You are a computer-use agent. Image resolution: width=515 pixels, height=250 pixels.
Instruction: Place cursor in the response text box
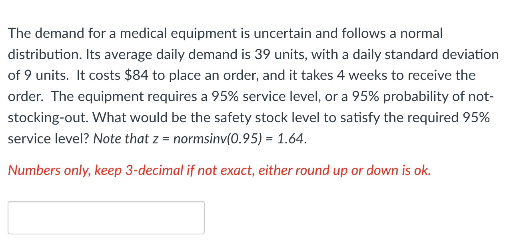106,217
